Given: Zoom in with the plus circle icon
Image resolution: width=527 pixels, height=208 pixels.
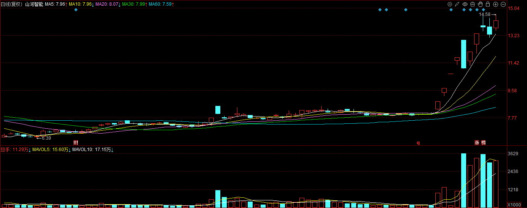Looking at the screenshot, I should pos(495,4).
